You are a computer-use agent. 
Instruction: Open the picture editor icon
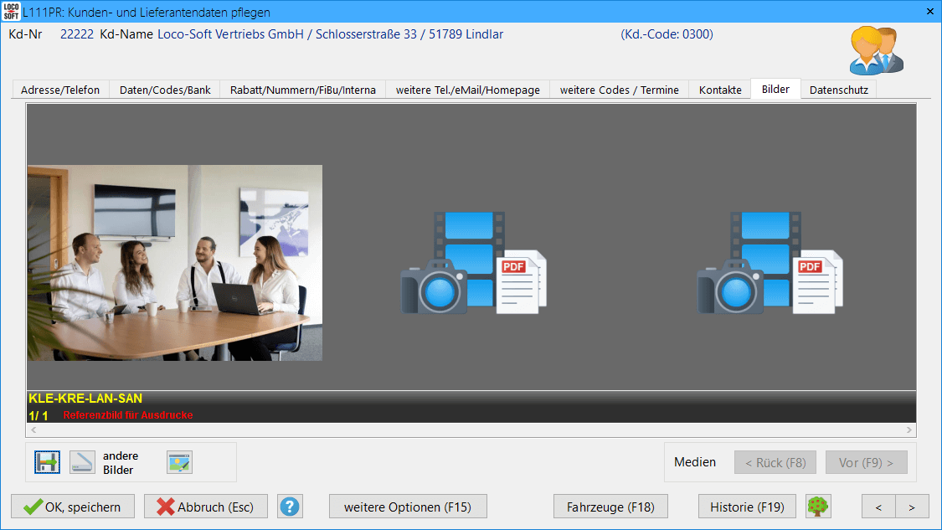(x=179, y=462)
